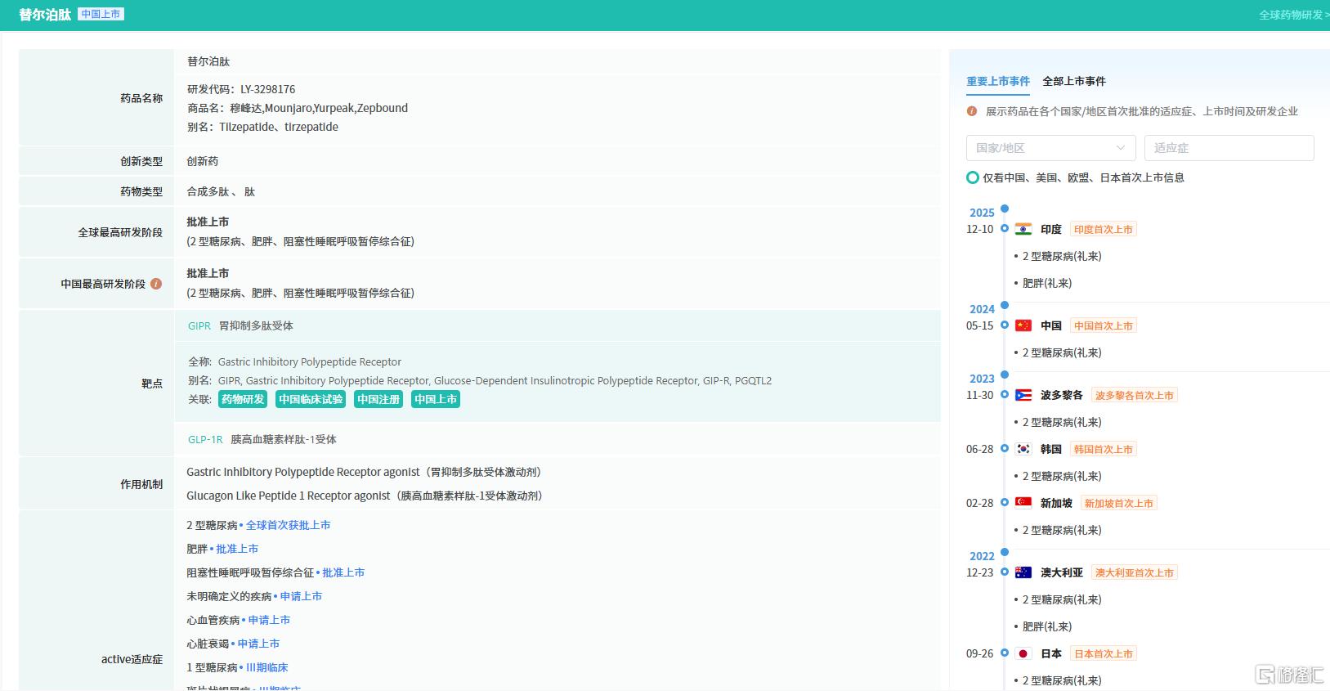The image size is (1330, 691).
Task: Click the China flag icon in timeline
Action: coord(1023,325)
